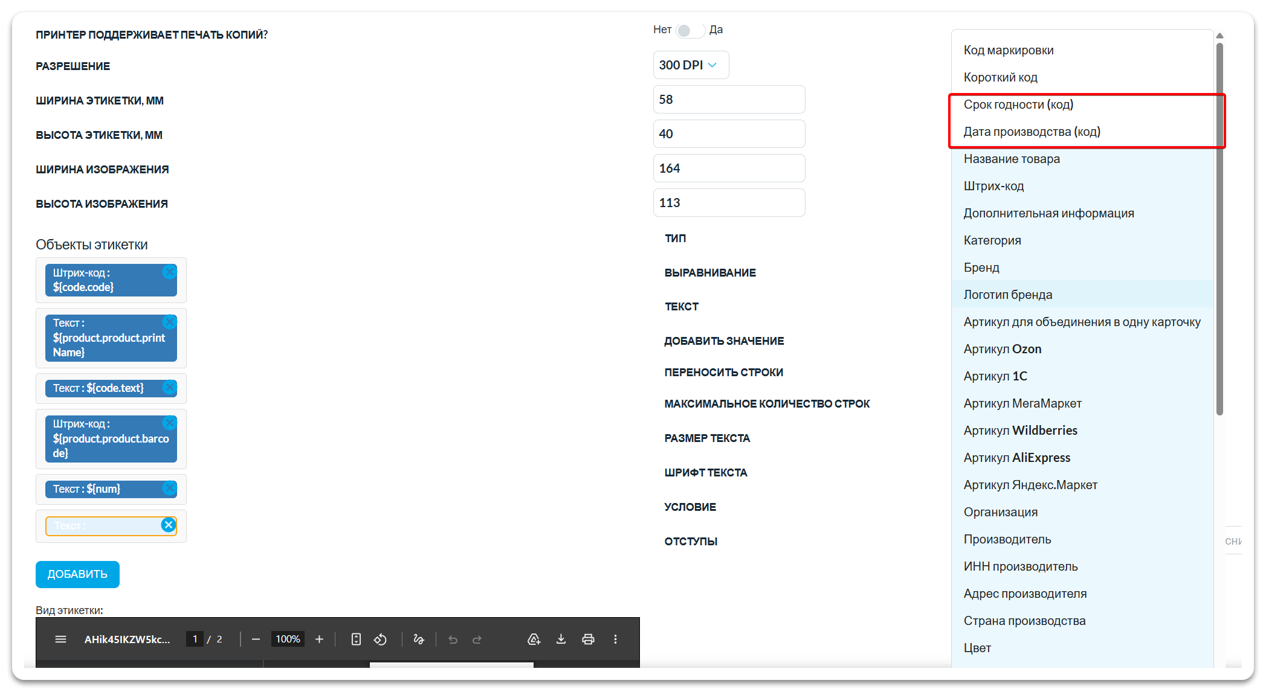This screenshot has width=1266, height=692.
Task: Zoom in in the PDF viewer
Action: (319, 639)
